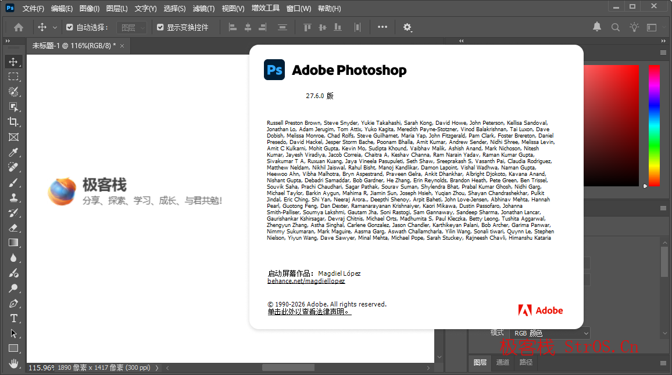
Task: Open the 图层 auto-select dropdown
Action: point(132,27)
